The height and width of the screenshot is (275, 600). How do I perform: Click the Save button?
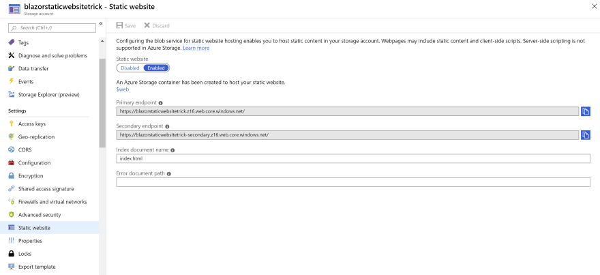(x=126, y=26)
